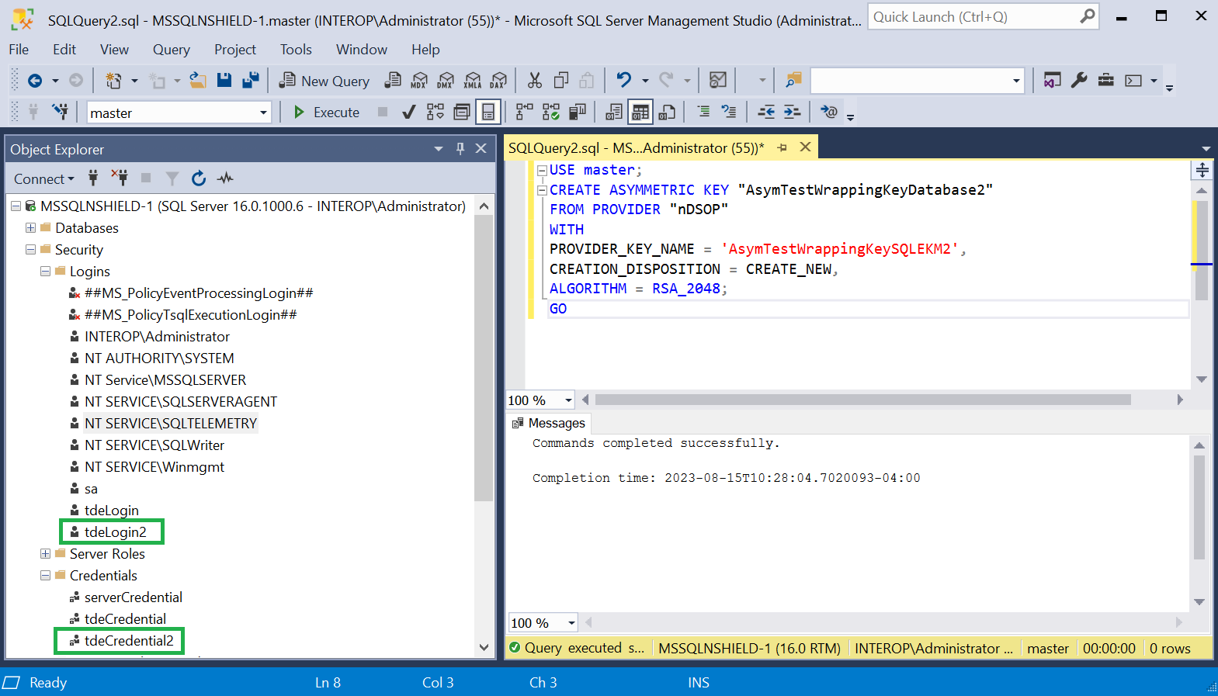Increase the line indent

pos(792,113)
